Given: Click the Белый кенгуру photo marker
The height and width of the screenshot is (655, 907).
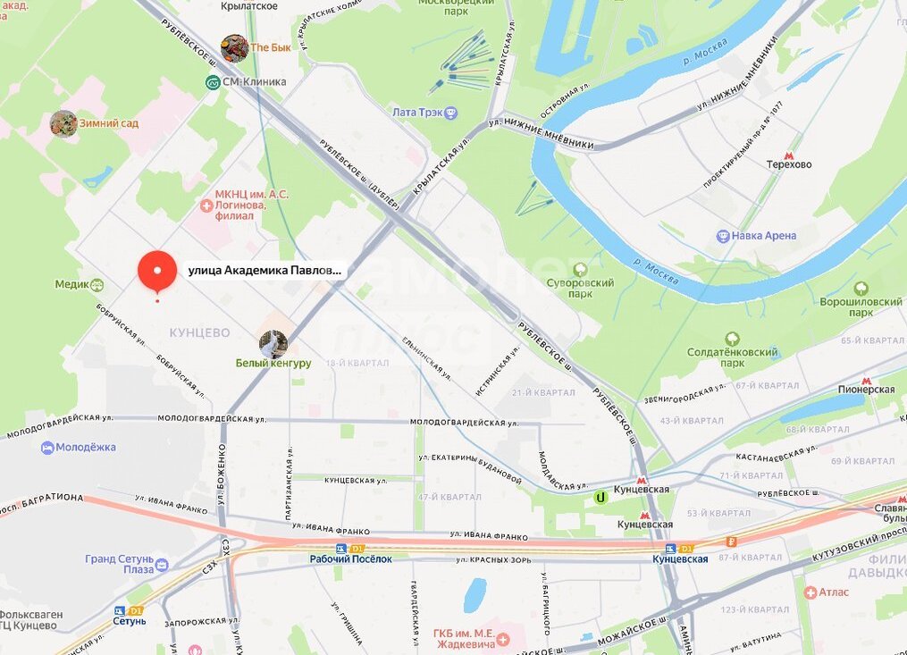Looking at the screenshot, I should pos(273,344).
